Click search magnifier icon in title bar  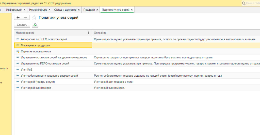pos(243,3)
